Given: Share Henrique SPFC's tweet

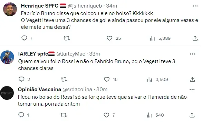Looking at the screenshot, I should coord(195,38).
